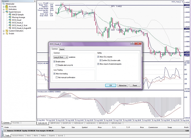This screenshot has height=138, width=191.
Task: Expand the Accounts tree node
Action: click(x=4, y=7)
